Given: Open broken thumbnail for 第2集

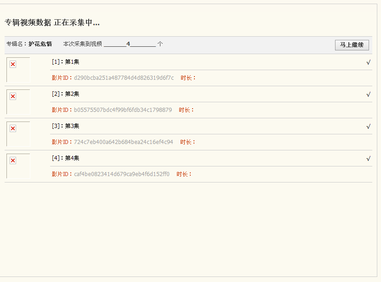Looking at the screenshot, I should coord(18,102).
